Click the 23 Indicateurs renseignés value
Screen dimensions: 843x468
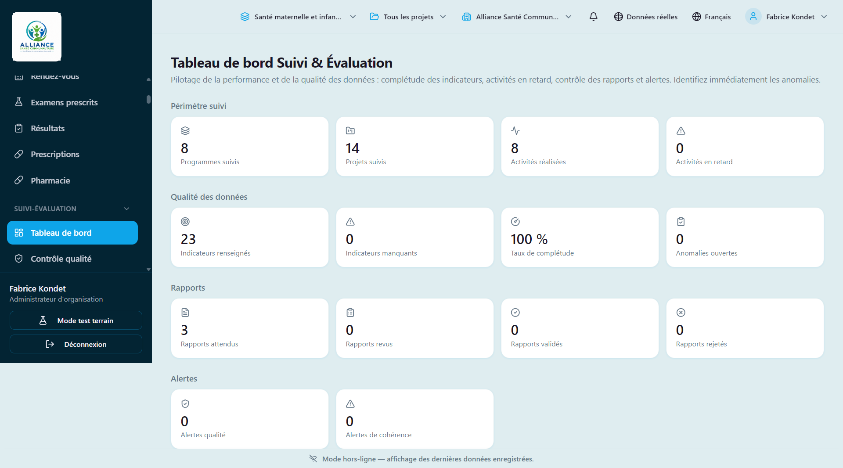188,239
